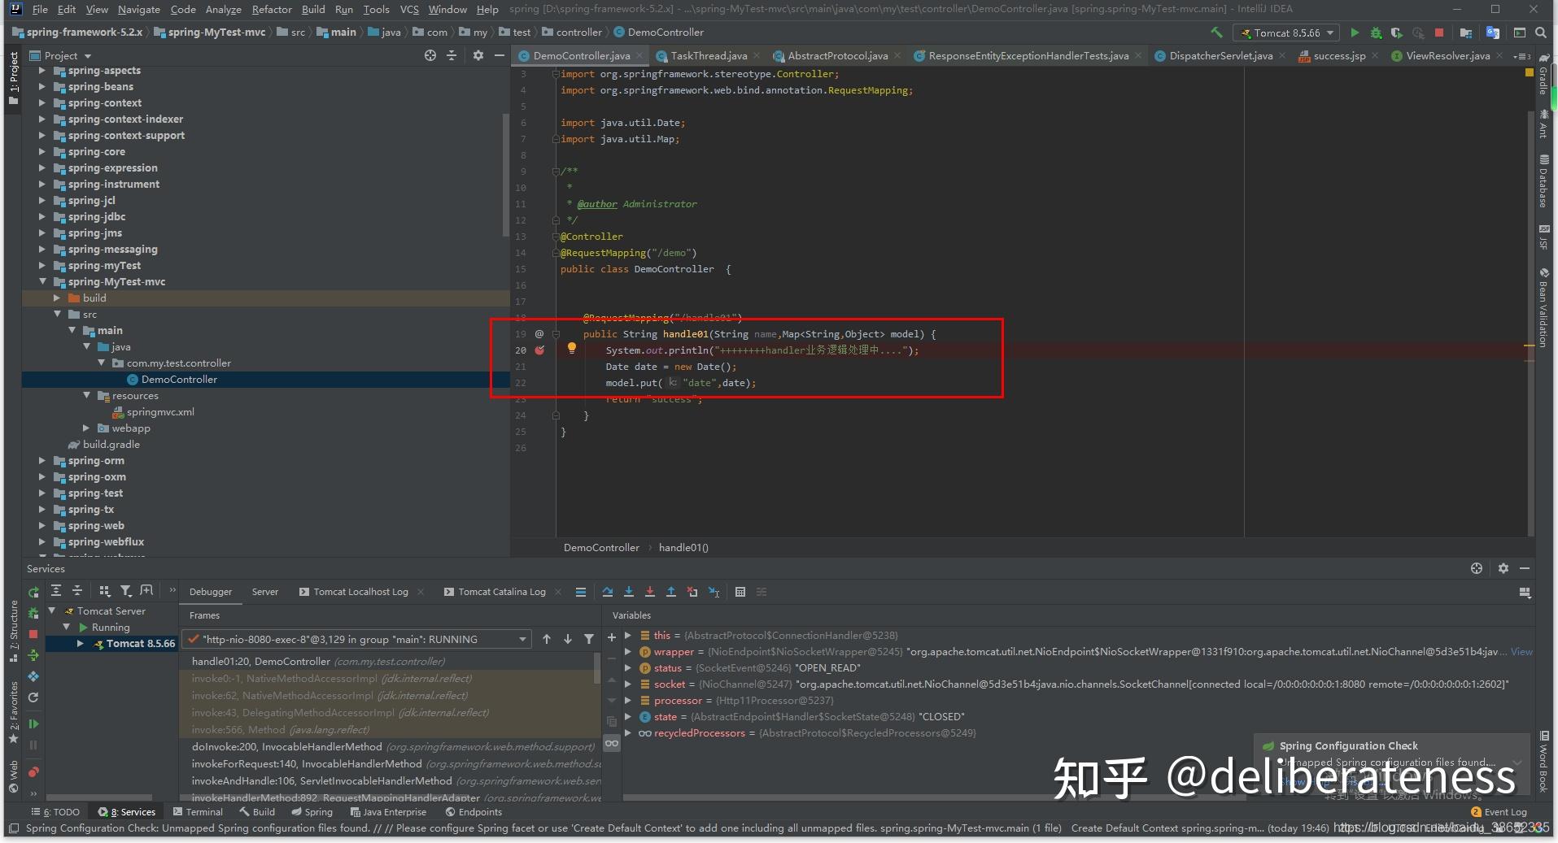Stop the running Tomcat with red stop icon
Viewport: 1558px width, 843px height.
tap(1439, 33)
